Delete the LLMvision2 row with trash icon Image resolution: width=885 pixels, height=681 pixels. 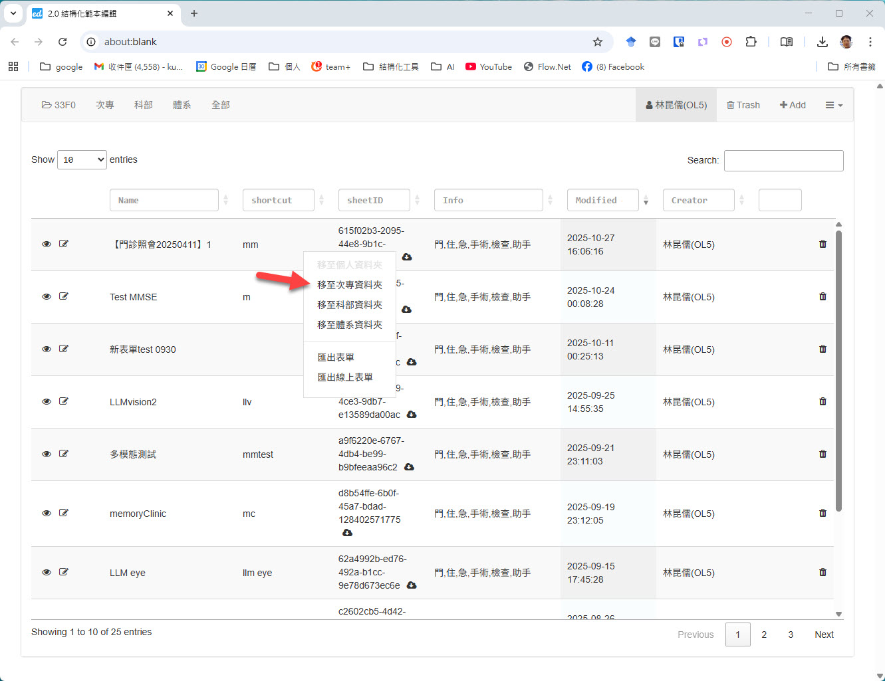[822, 401]
